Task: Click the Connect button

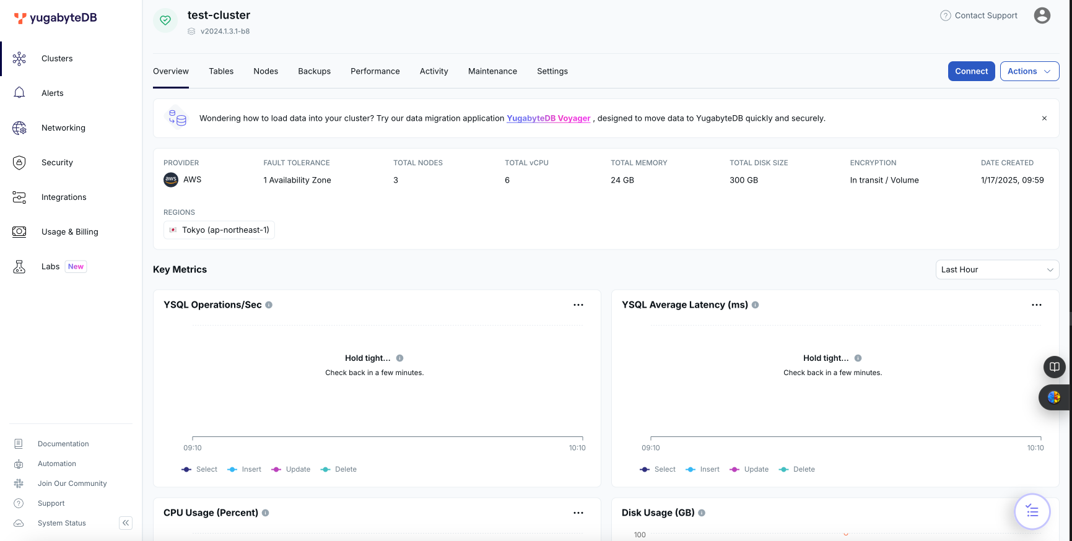Action: point(972,71)
